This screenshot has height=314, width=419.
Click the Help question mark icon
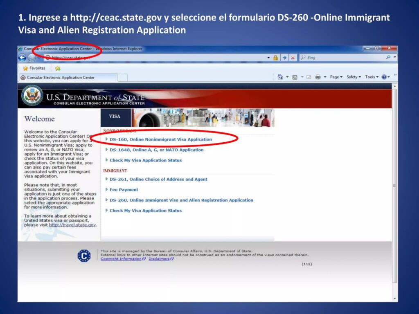point(384,77)
